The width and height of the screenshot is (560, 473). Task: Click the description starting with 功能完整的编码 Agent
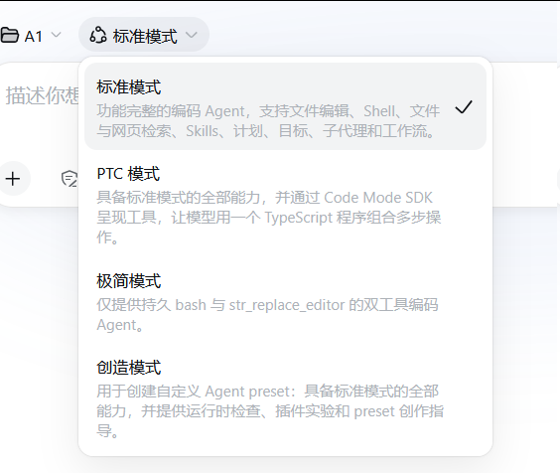pyautogui.click(x=268, y=121)
